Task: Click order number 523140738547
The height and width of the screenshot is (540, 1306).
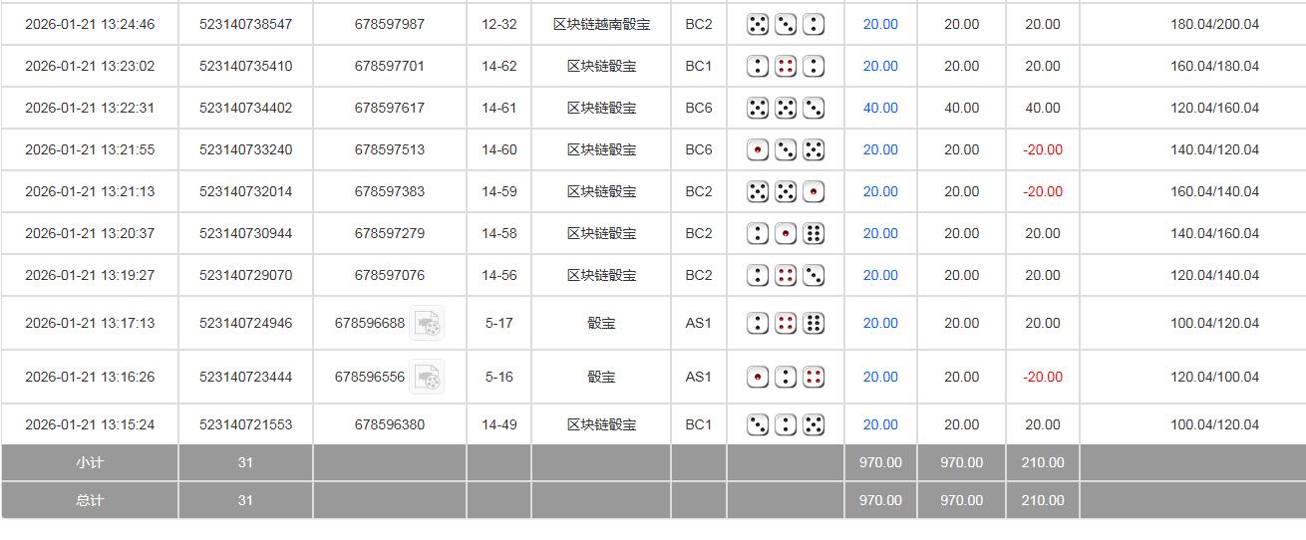Action: point(245,24)
